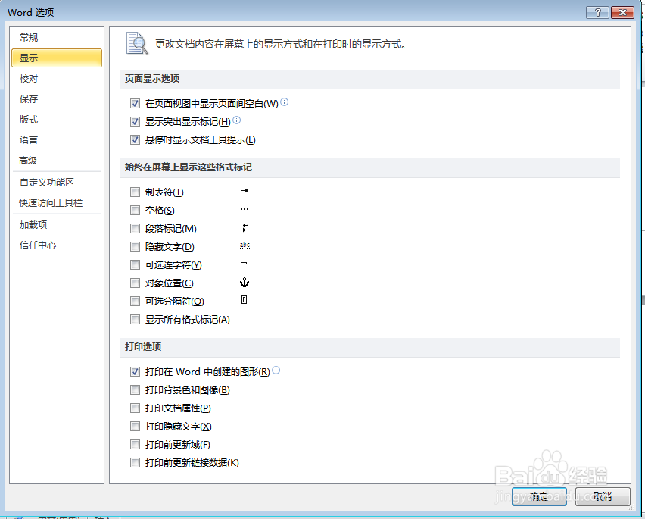Screen dimensions: 645x519
Task: Open the 版式 options category
Action: tap(57, 120)
